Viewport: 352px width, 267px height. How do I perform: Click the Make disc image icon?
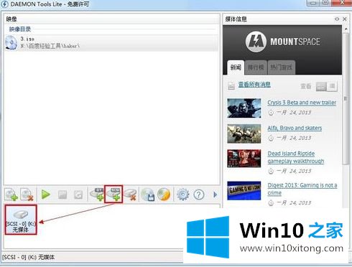(x=147, y=195)
